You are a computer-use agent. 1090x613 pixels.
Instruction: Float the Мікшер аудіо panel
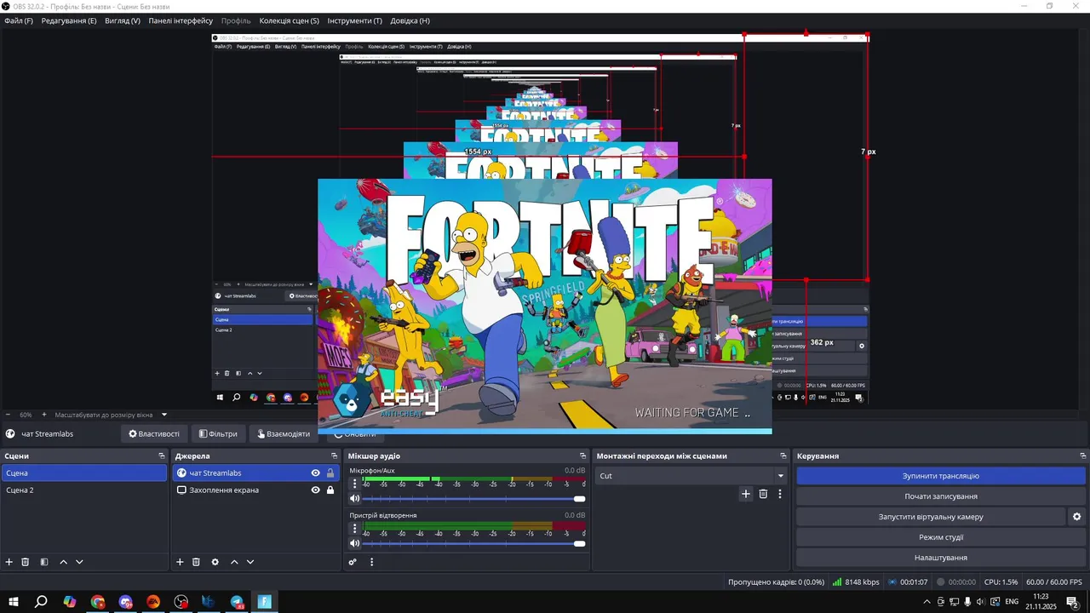(582, 456)
